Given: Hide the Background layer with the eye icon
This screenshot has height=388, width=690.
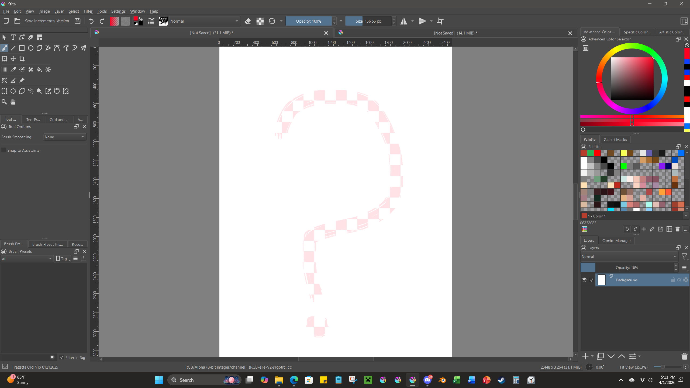Looking at the screenshot, I should tap(584, 280).
